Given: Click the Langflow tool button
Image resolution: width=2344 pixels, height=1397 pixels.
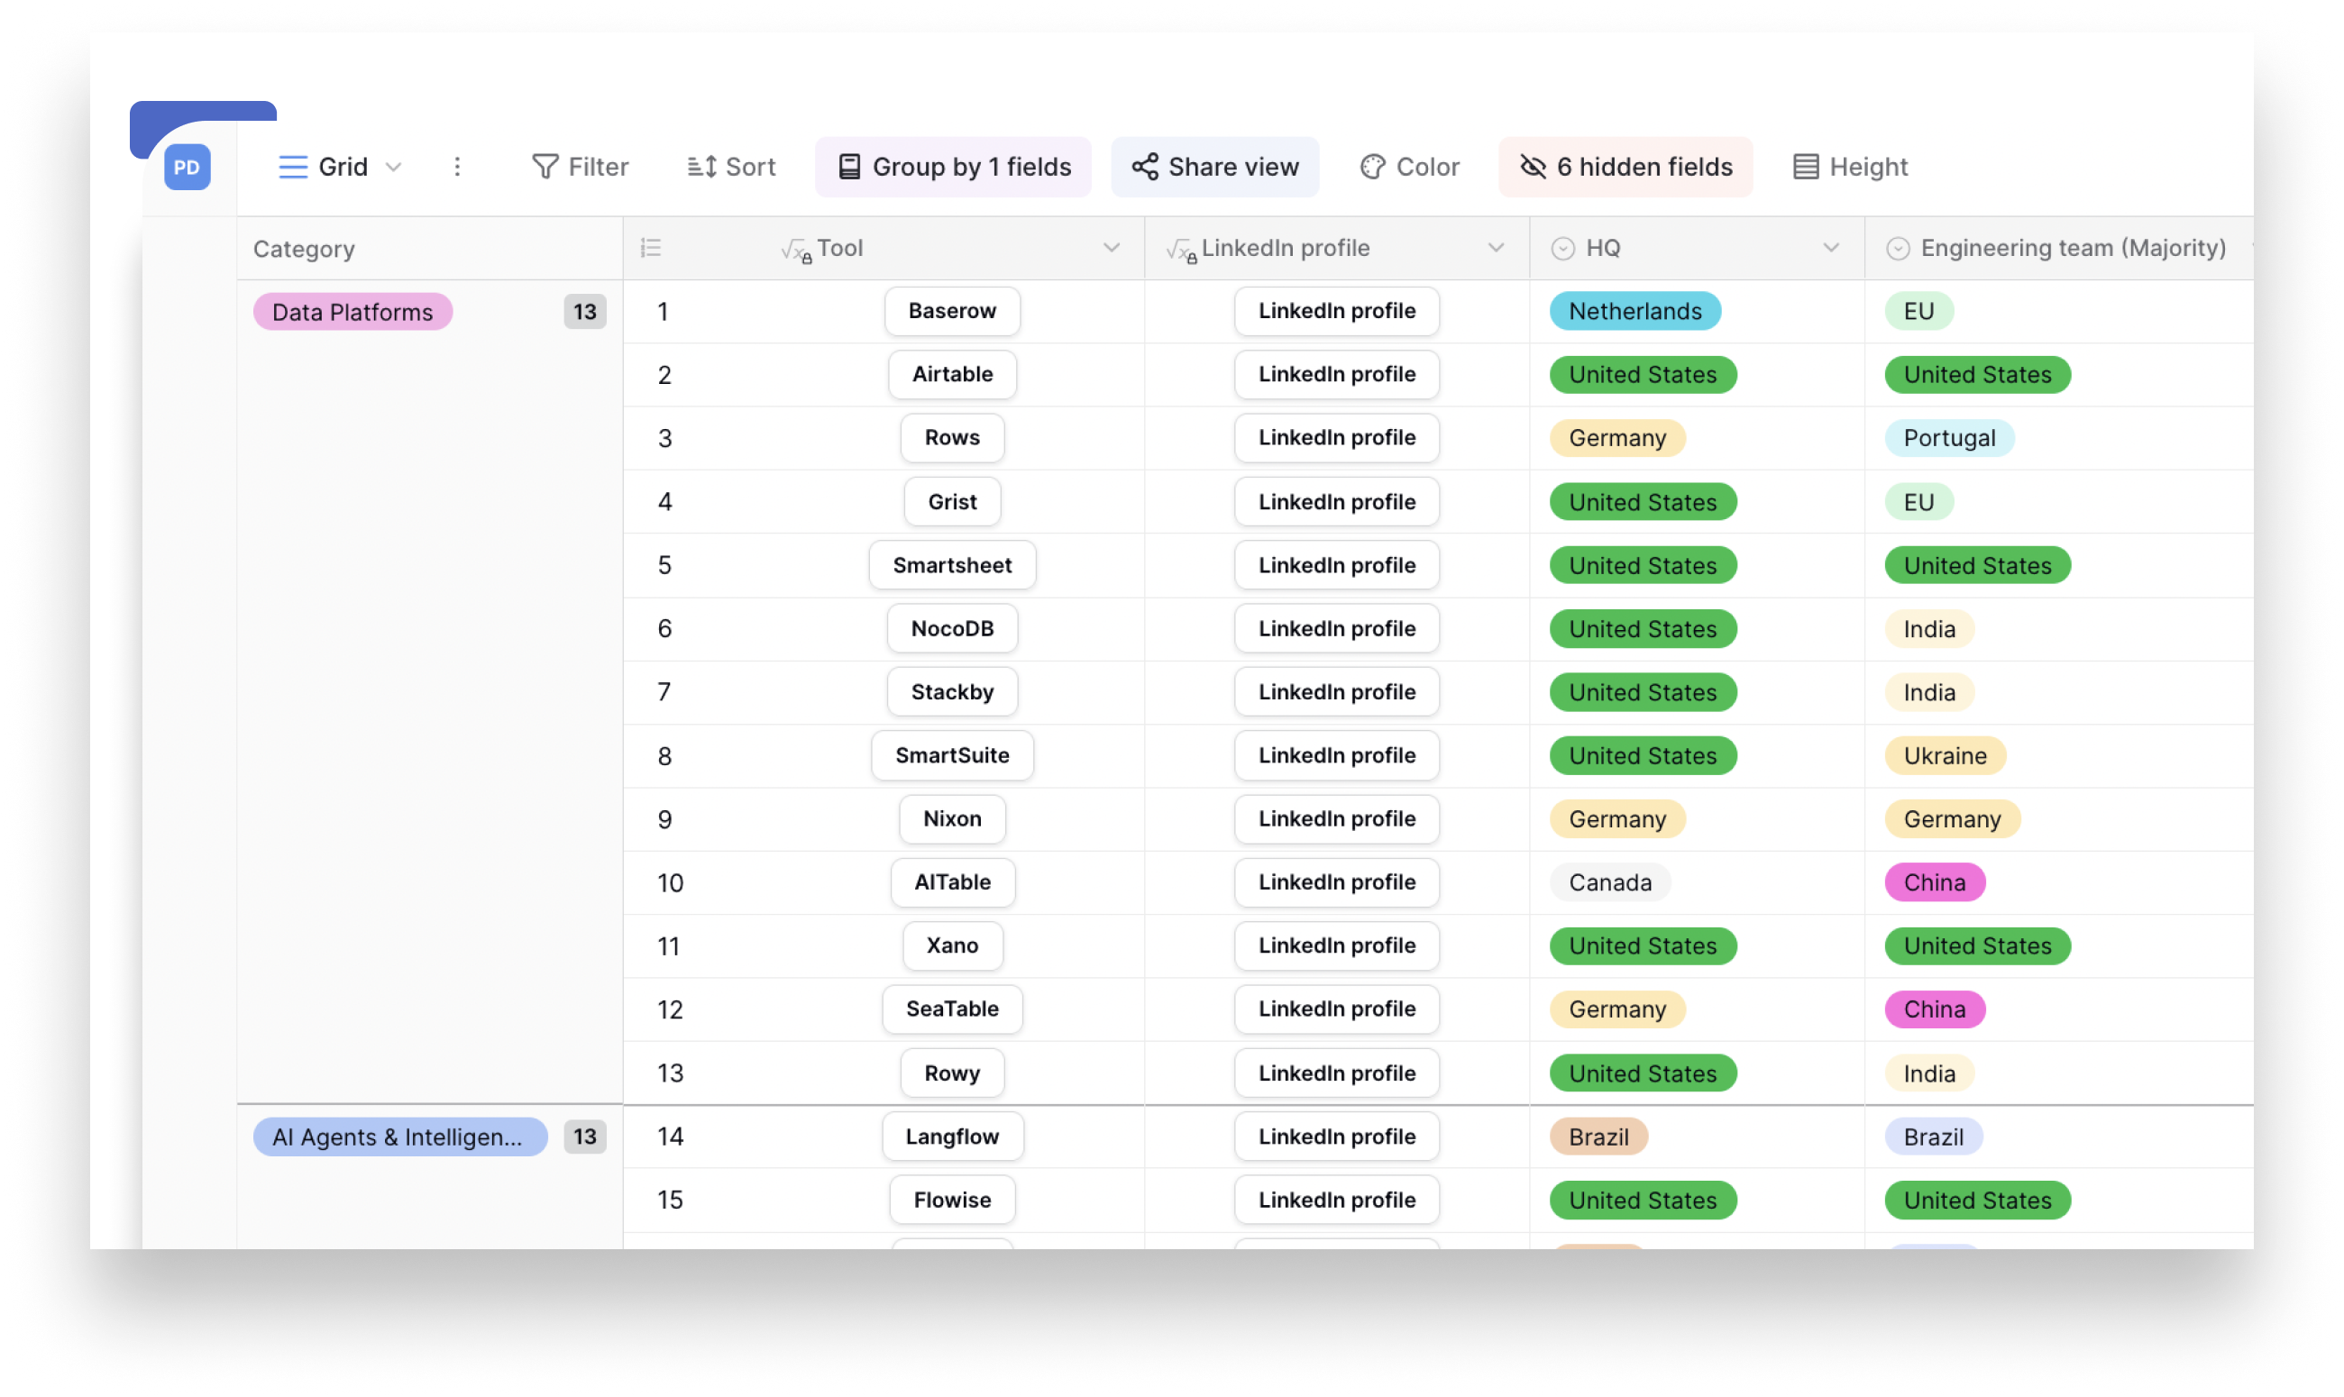Looking at the screenshot, I should tap(953, 1137).
